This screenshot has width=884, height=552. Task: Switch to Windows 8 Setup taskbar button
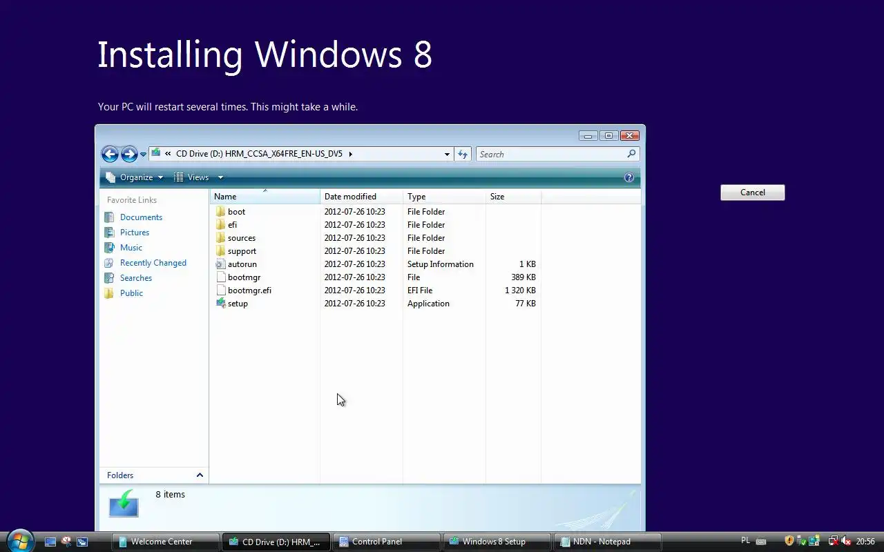497,542
